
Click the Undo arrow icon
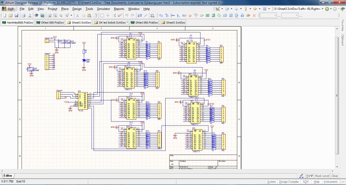127,16
